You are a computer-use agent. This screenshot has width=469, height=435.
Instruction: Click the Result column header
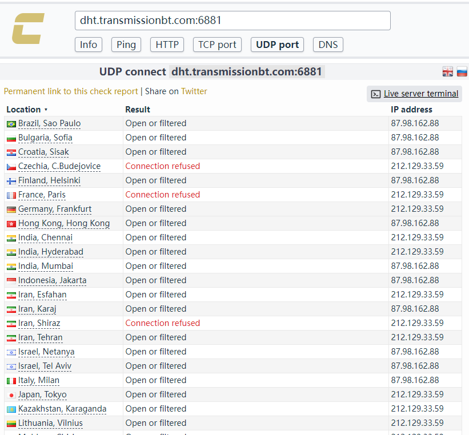[x=138, y=110]
